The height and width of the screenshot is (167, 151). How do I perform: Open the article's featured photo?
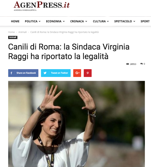[77, 124]
